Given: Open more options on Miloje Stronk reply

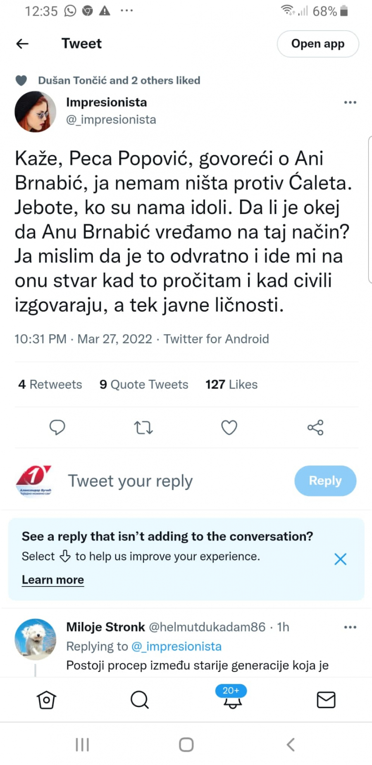Looking at the screenshot, I should 350,627.
